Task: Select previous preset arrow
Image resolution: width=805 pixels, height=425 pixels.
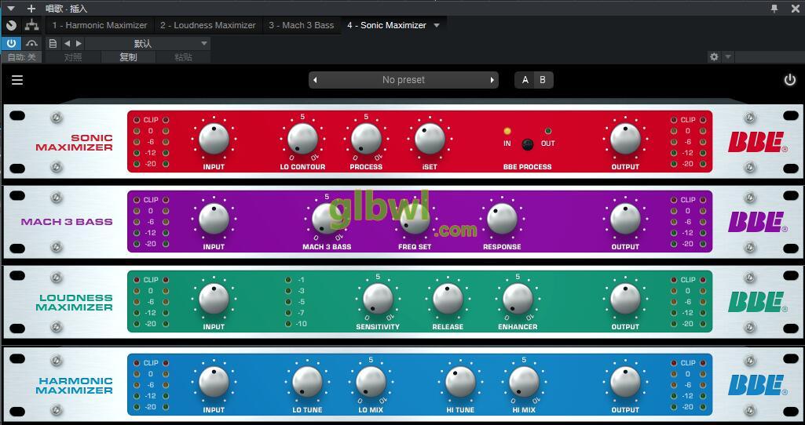Action: point(315,80)
